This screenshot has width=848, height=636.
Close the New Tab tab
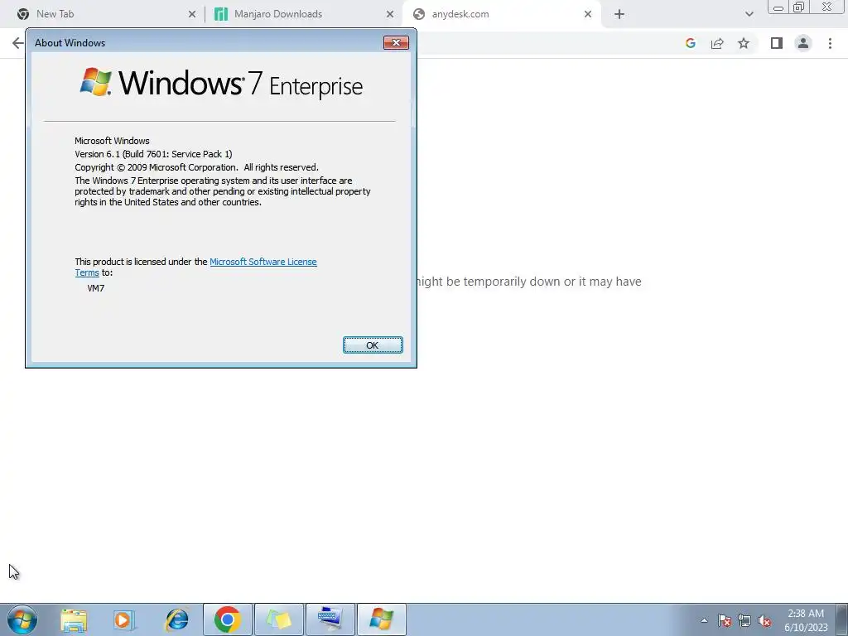click(x=192, y=14)
